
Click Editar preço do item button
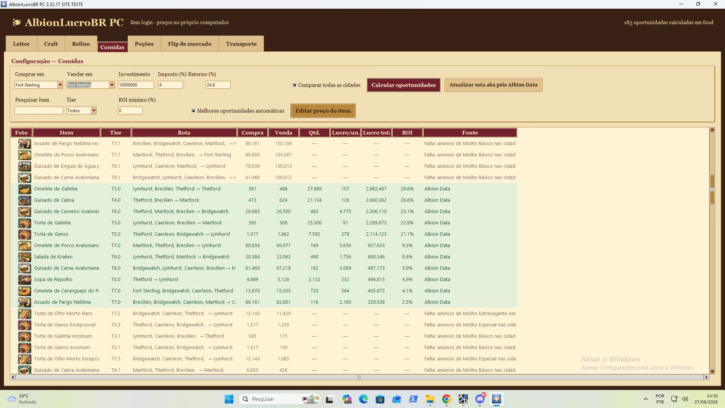tap(323, 111)
